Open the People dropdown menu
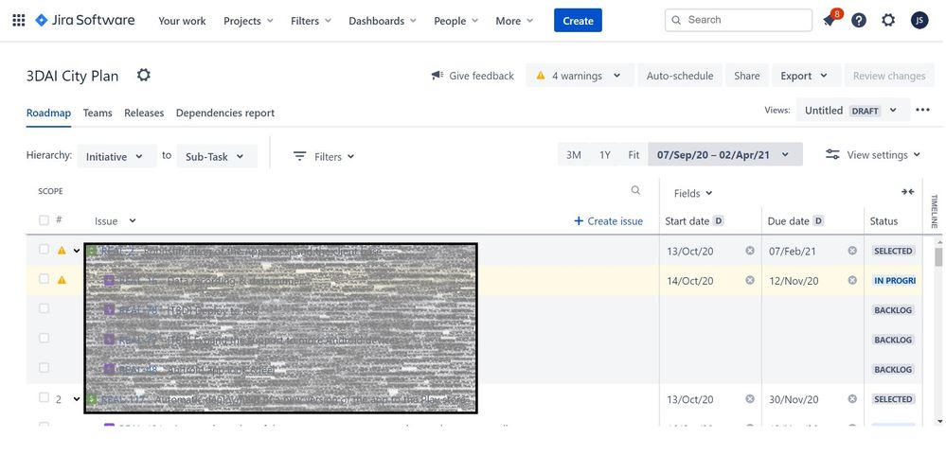The image size is (946, 455). pos(455,21)
